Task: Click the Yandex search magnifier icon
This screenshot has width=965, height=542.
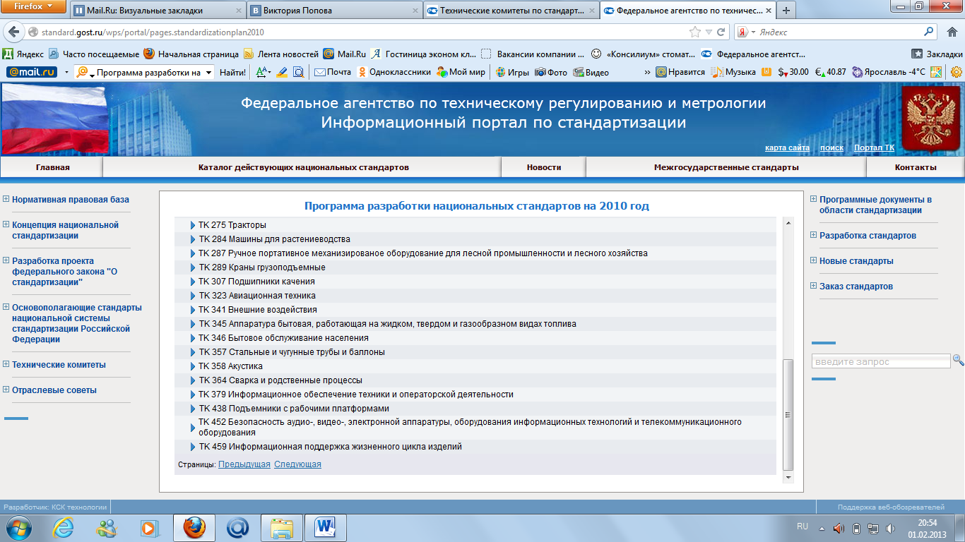Action: [x=929, y=32]
